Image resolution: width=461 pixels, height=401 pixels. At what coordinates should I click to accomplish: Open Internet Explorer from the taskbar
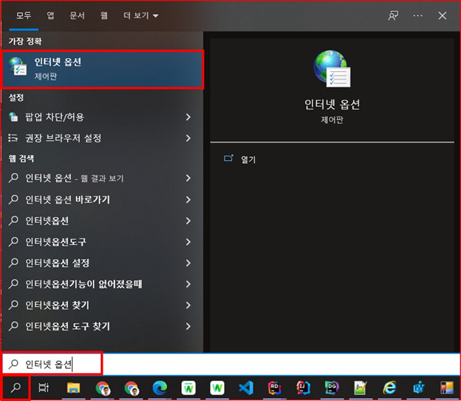[x=389, y=388]
